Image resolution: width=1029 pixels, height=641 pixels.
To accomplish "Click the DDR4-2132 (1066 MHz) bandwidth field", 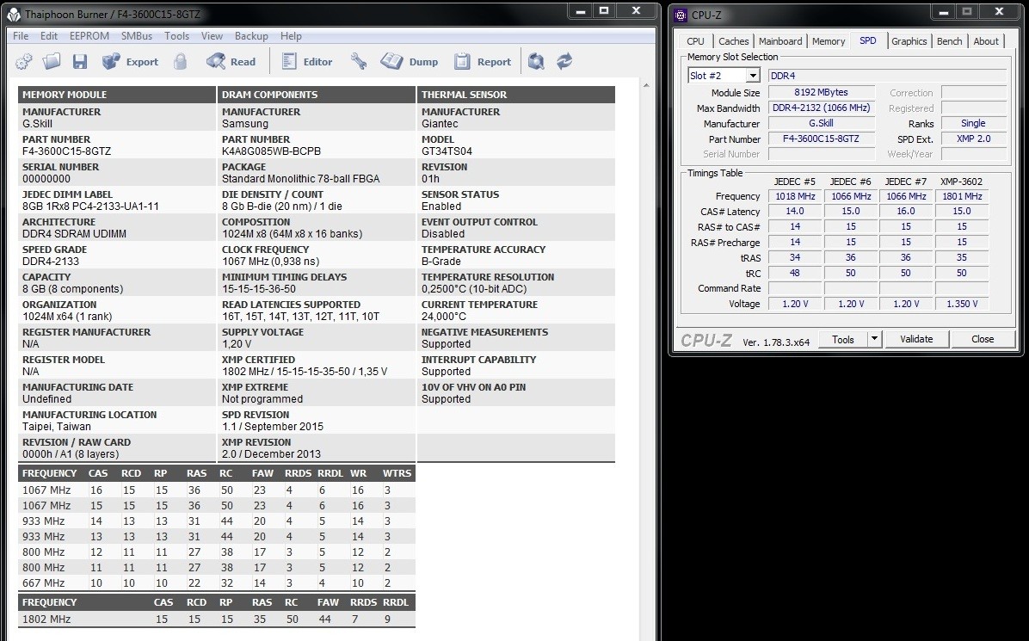I will coord(822,108).
